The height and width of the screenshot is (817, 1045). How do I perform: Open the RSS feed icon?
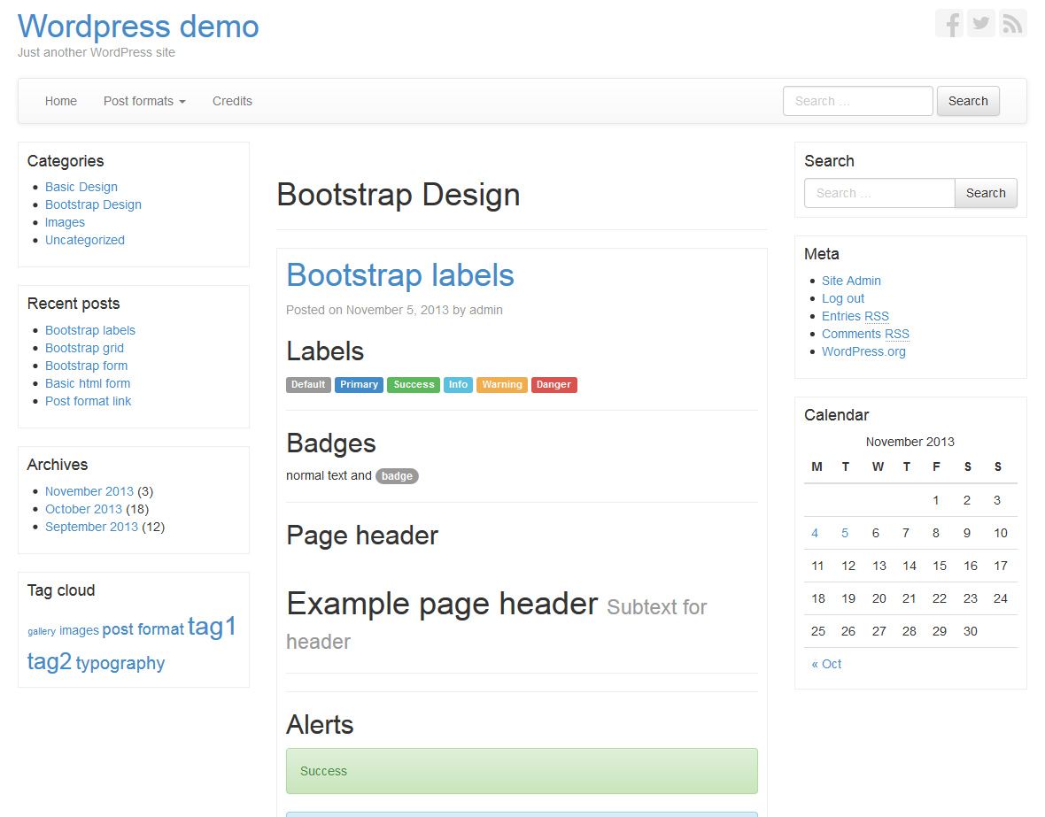pyautogui.click(x=1013, y=23)
